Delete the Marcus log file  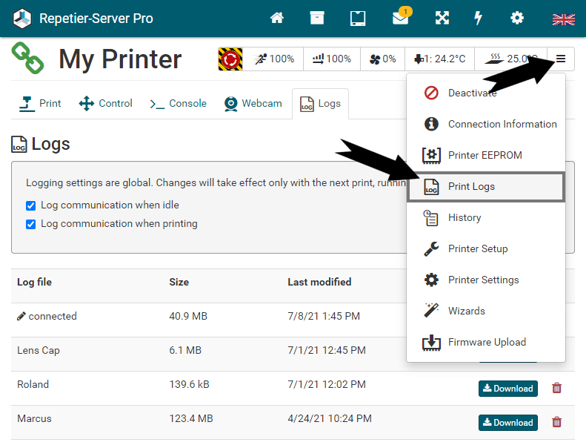[557, 422]
